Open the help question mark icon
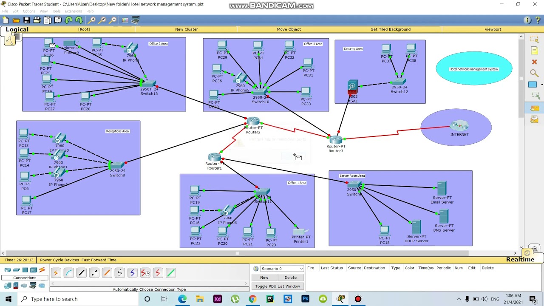The height and width of the screenshot is (306, 544). pyautogui.click(x=538, y=20)
